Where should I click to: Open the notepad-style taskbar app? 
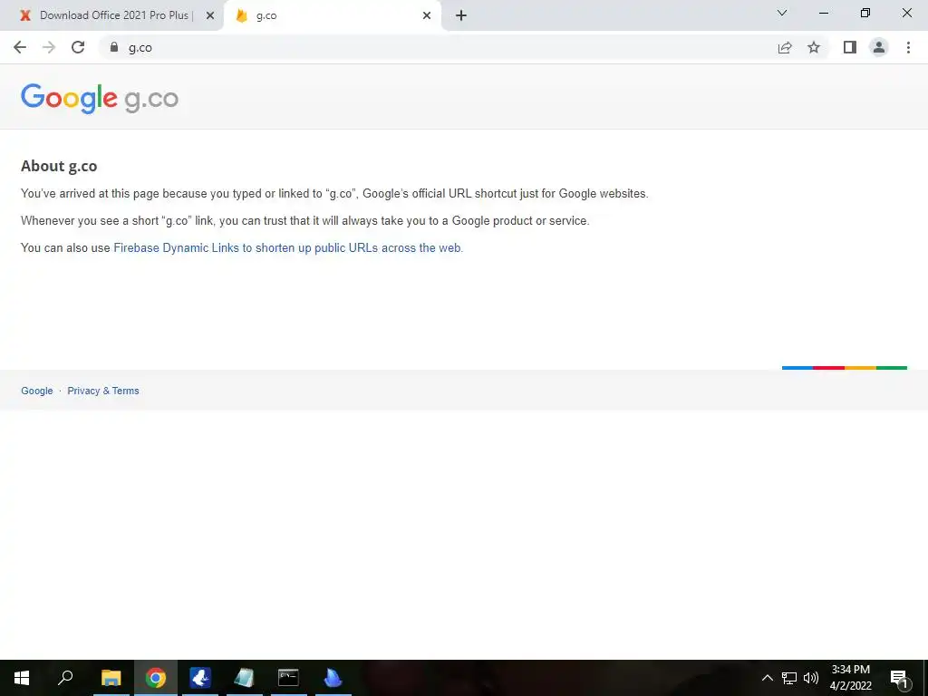click(x=244, y=678)
